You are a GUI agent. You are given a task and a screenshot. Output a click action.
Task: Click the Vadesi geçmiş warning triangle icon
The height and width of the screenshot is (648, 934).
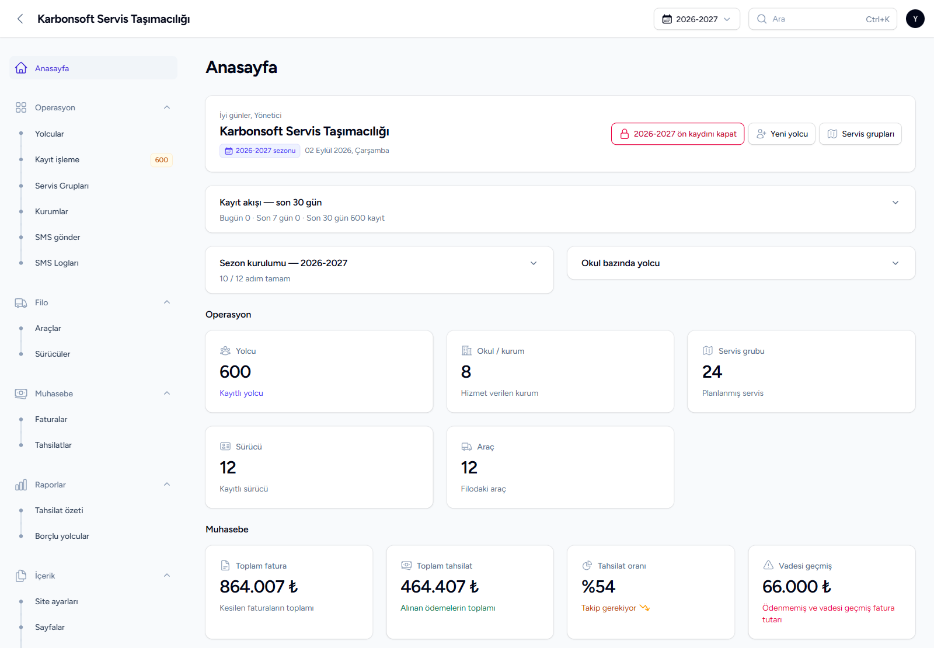click(x=768, y=565)
